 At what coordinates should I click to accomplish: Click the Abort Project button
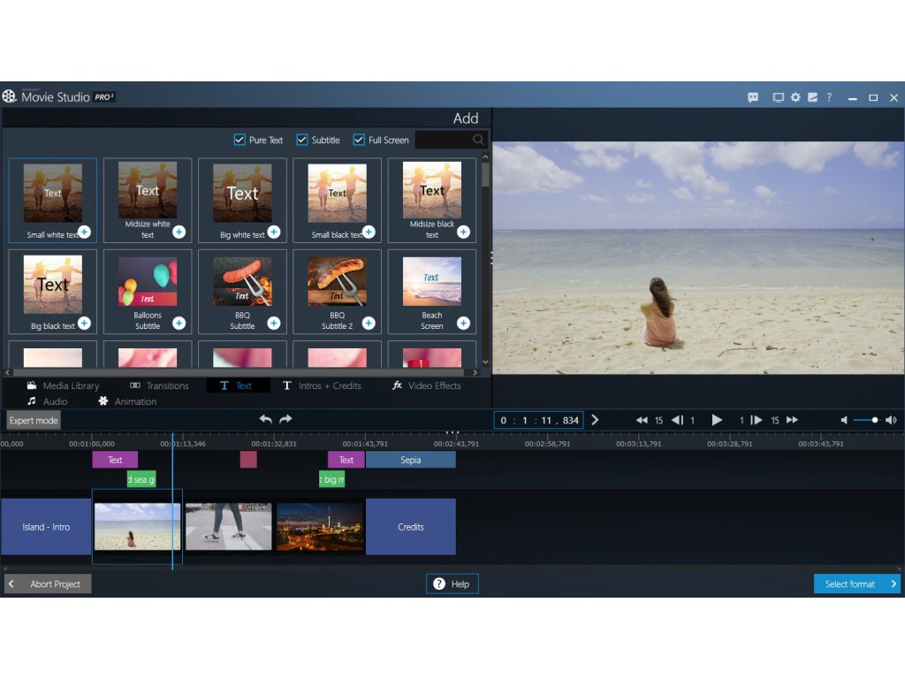click(49, 584)
